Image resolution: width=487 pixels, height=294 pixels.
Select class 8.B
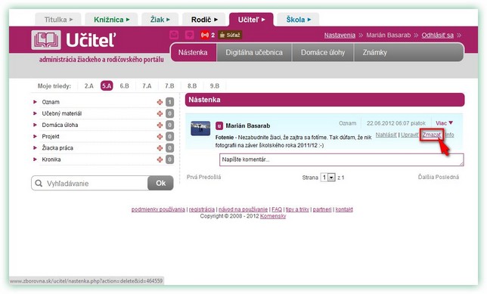tap(191, 86)
